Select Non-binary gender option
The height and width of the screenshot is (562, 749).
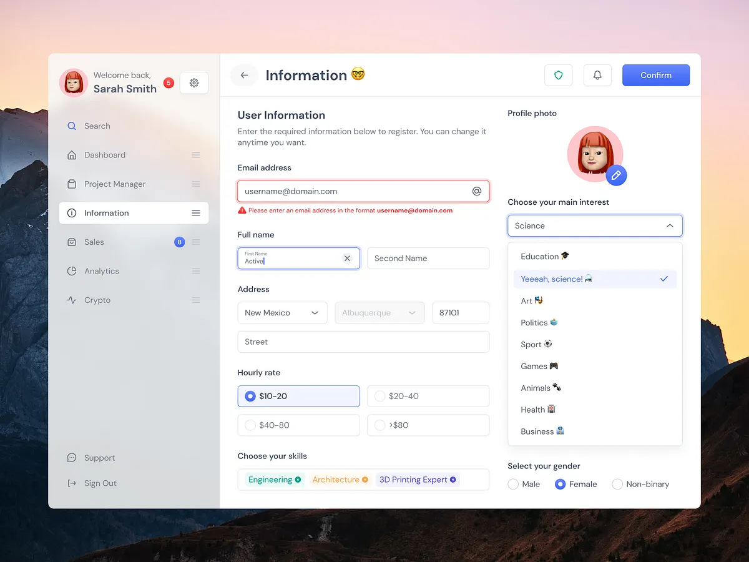click(617, 485)
